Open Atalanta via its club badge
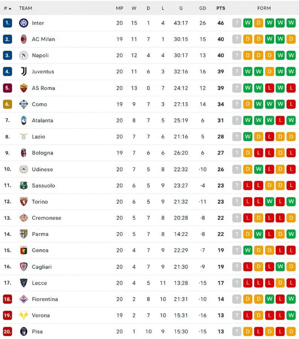Image resolution: width=299 pixels, height=339 pixels. 24,120
